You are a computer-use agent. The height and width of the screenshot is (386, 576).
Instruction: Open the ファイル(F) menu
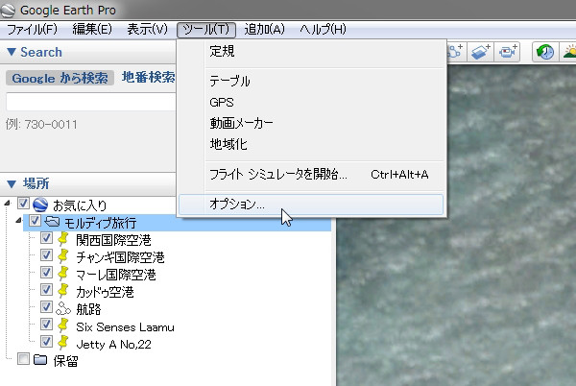pos(33,30)
